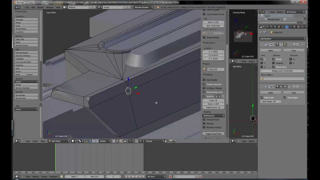
Task: Toggle proportional editing in 3D header
Action: coord(131,141)
